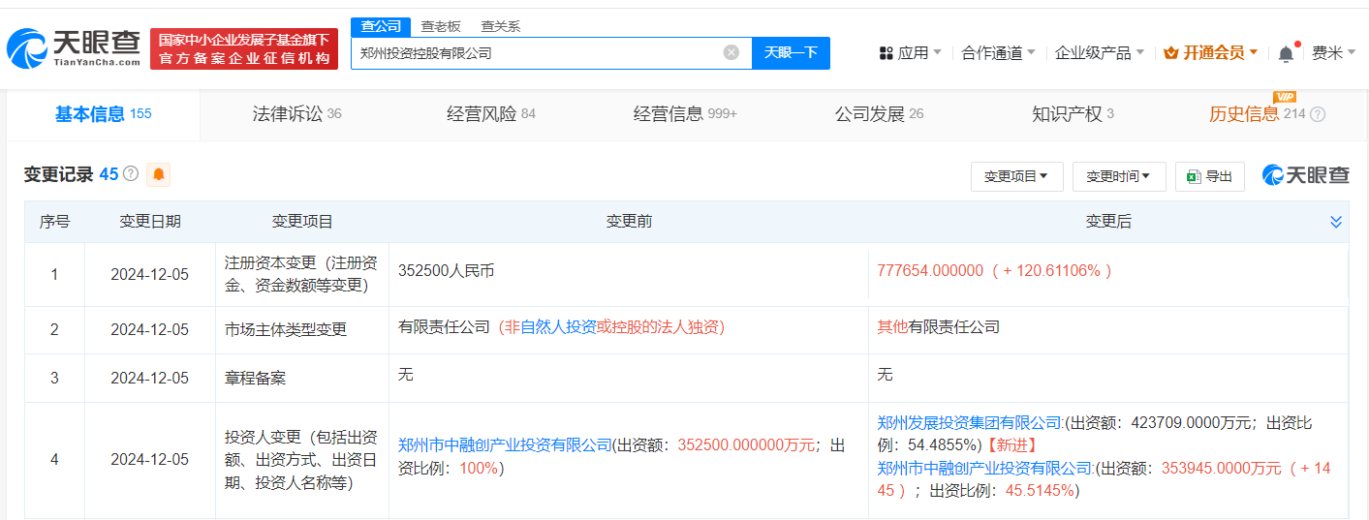Click help icon beside 变更记录 45

tap(131, 174)
